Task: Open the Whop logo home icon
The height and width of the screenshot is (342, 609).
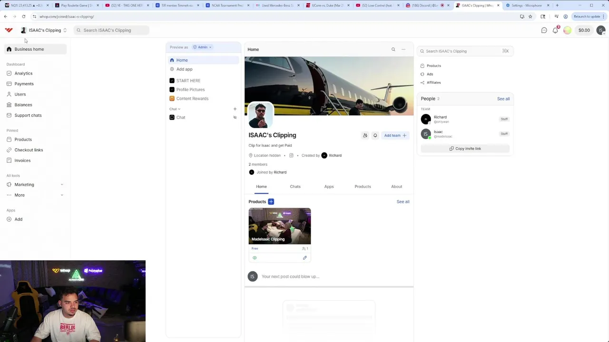Action: 9,30
